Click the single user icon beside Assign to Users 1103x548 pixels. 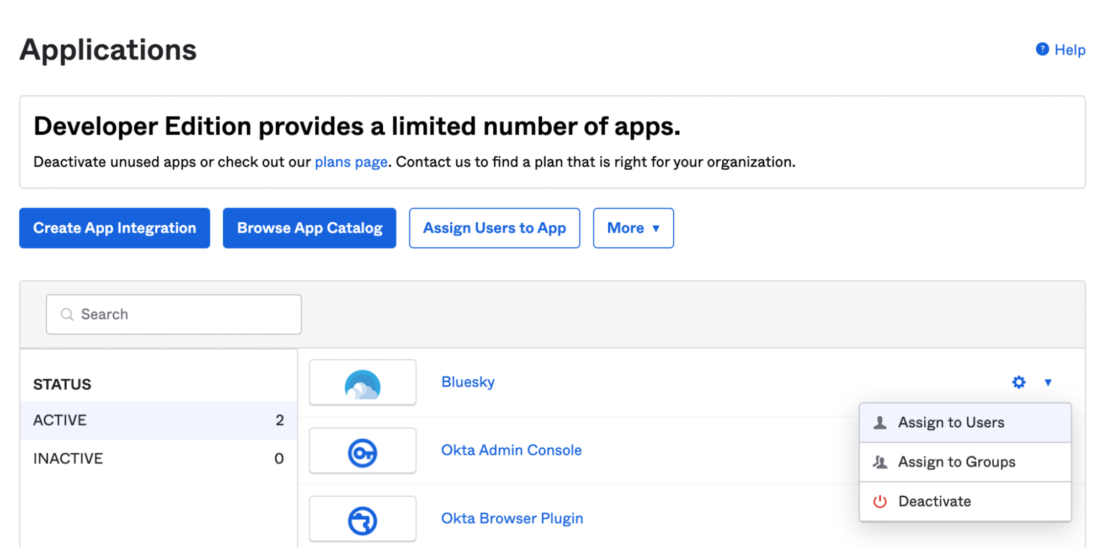pos(880,422)
